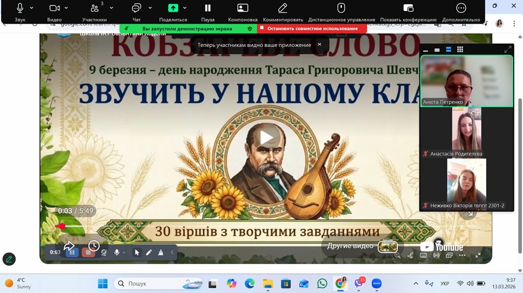The height and width of the screenshot is (293, 523).
Task: Open Дистанционное управление remote control
Action: tap(341, 8)
